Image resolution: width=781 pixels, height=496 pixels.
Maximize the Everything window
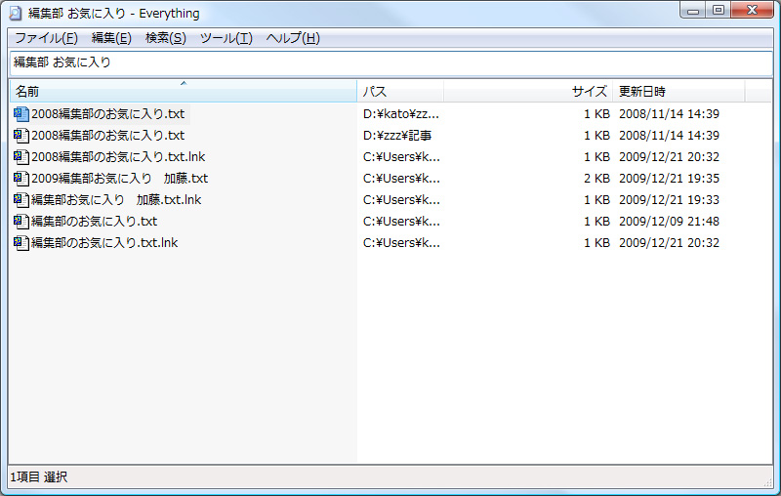coord(719,11)
